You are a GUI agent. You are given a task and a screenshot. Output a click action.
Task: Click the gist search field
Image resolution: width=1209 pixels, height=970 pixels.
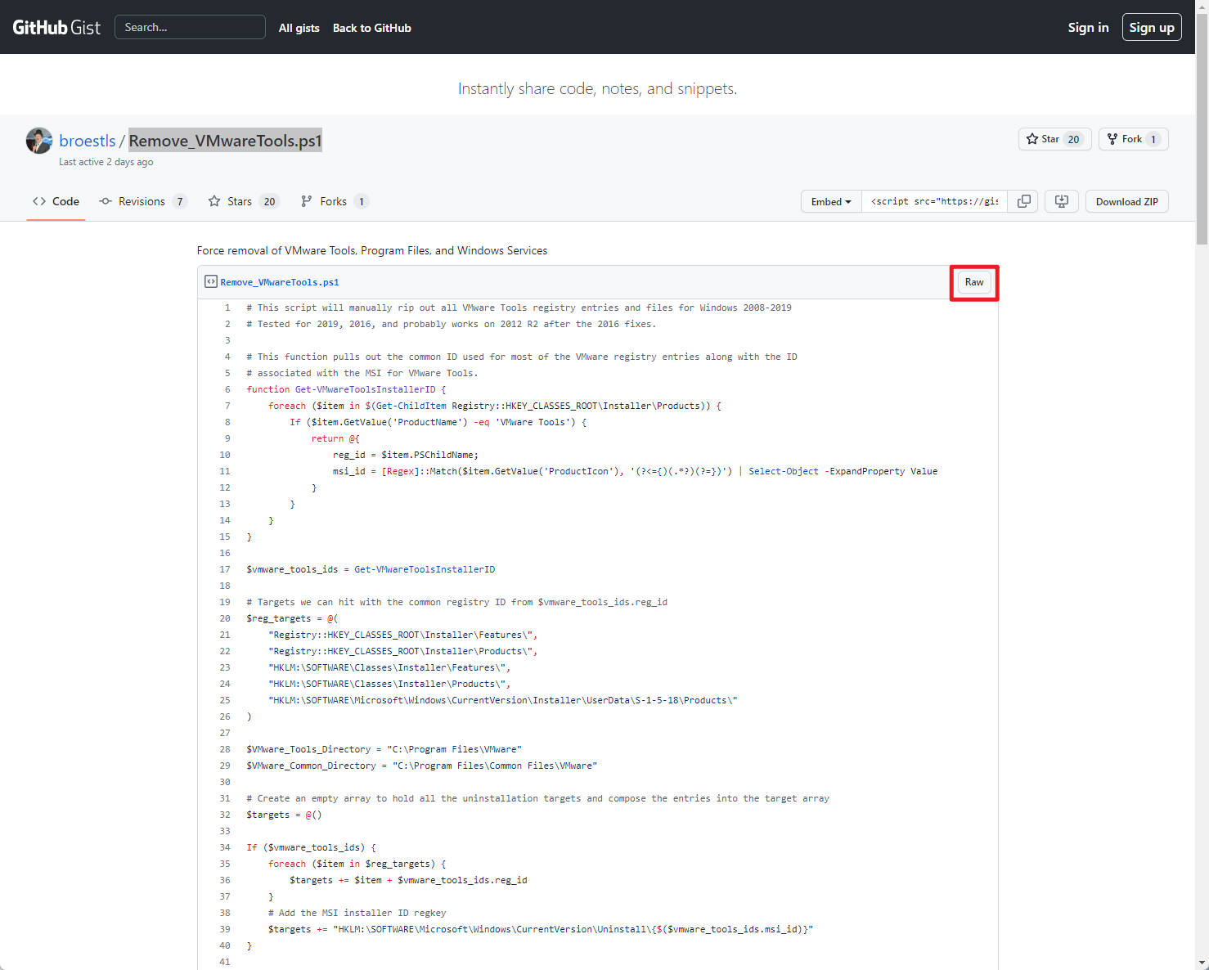(190, 27)
